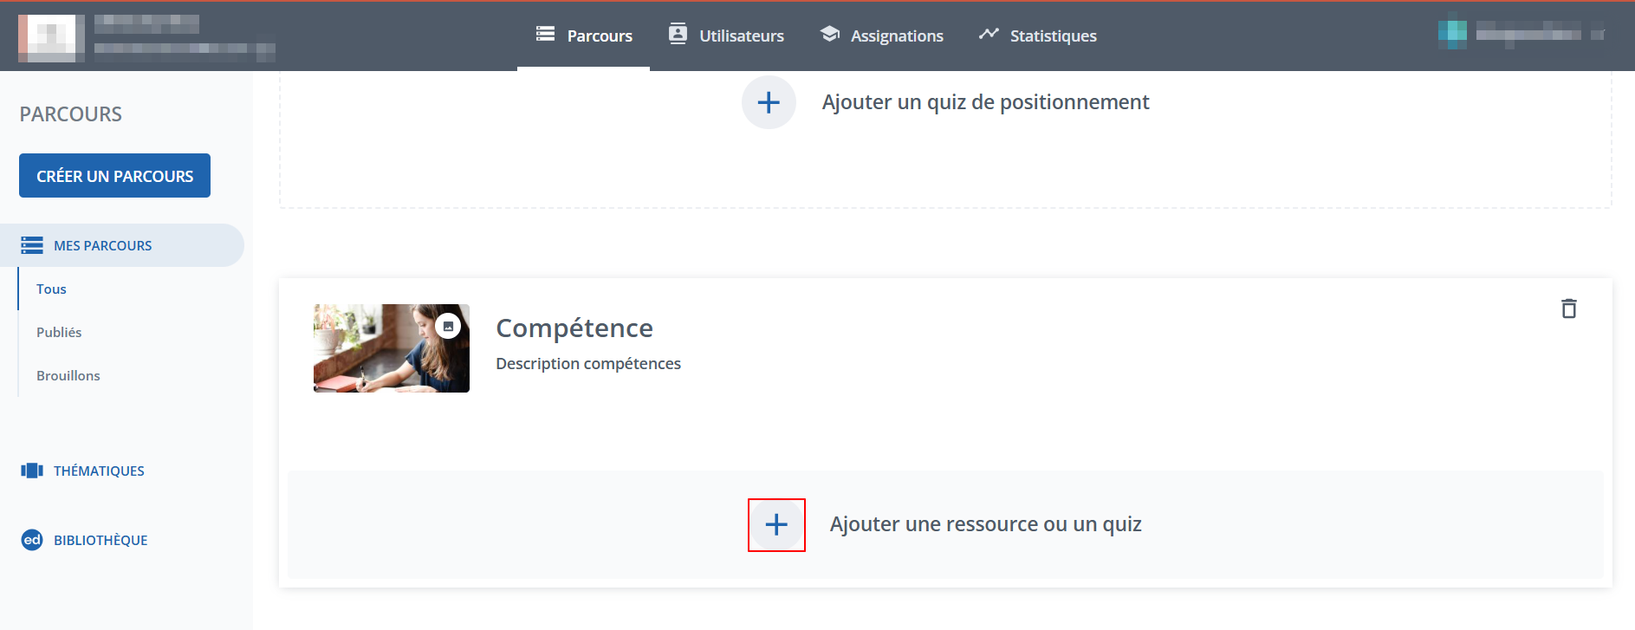Switch to the Utilisateurs tab

pyautogui.click(x=726, y=36)
